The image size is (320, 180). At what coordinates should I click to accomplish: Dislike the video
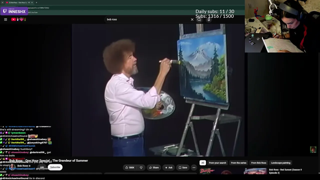(141, 167)
